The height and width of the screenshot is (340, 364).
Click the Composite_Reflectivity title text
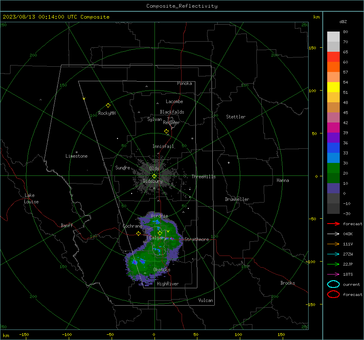182,6
